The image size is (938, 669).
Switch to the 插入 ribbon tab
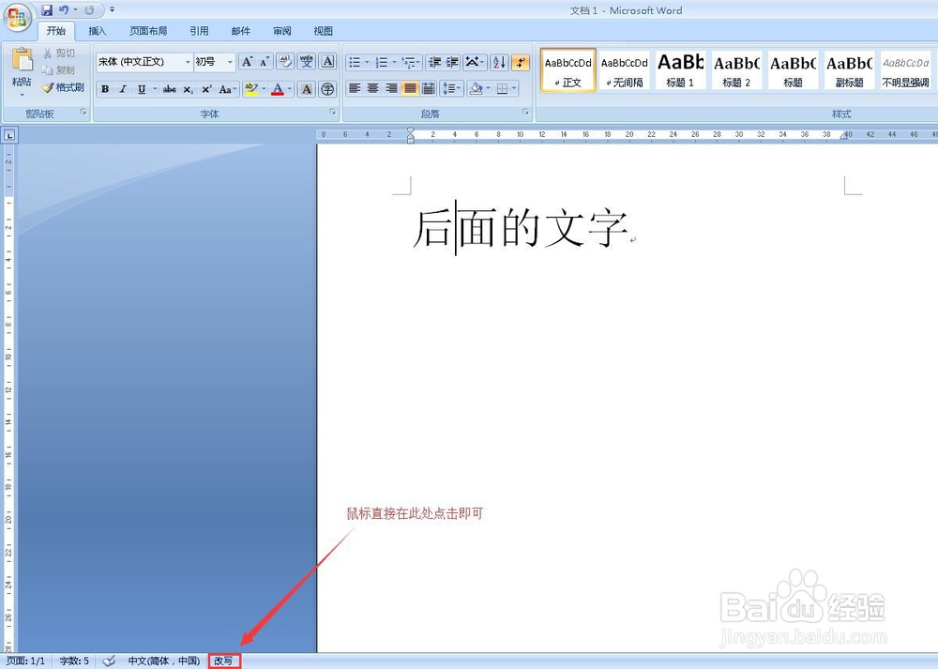98,30
